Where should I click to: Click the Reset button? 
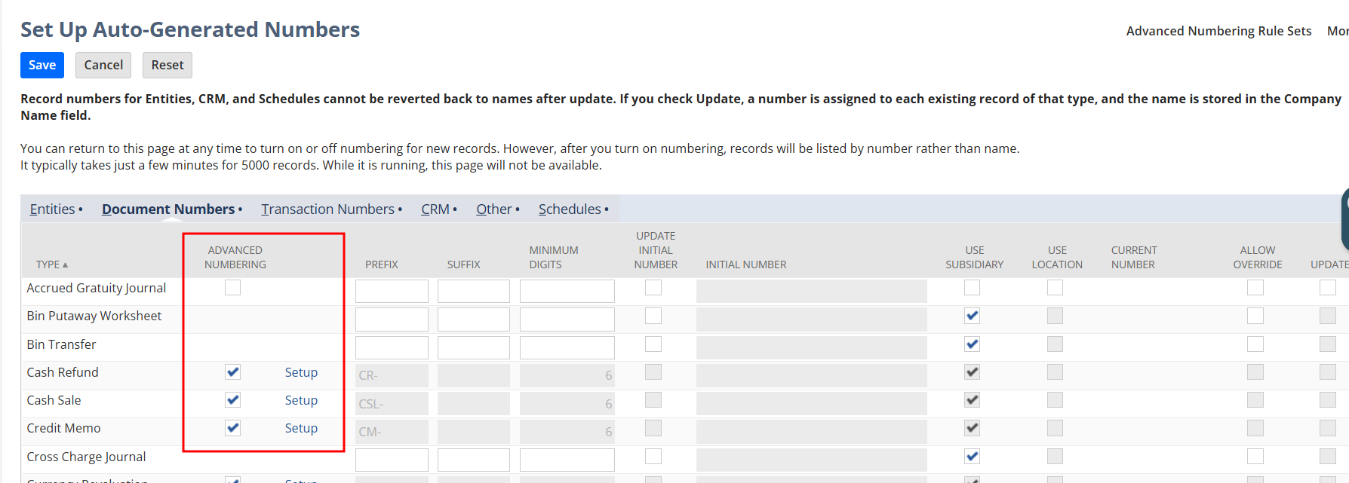click(167, 65)
